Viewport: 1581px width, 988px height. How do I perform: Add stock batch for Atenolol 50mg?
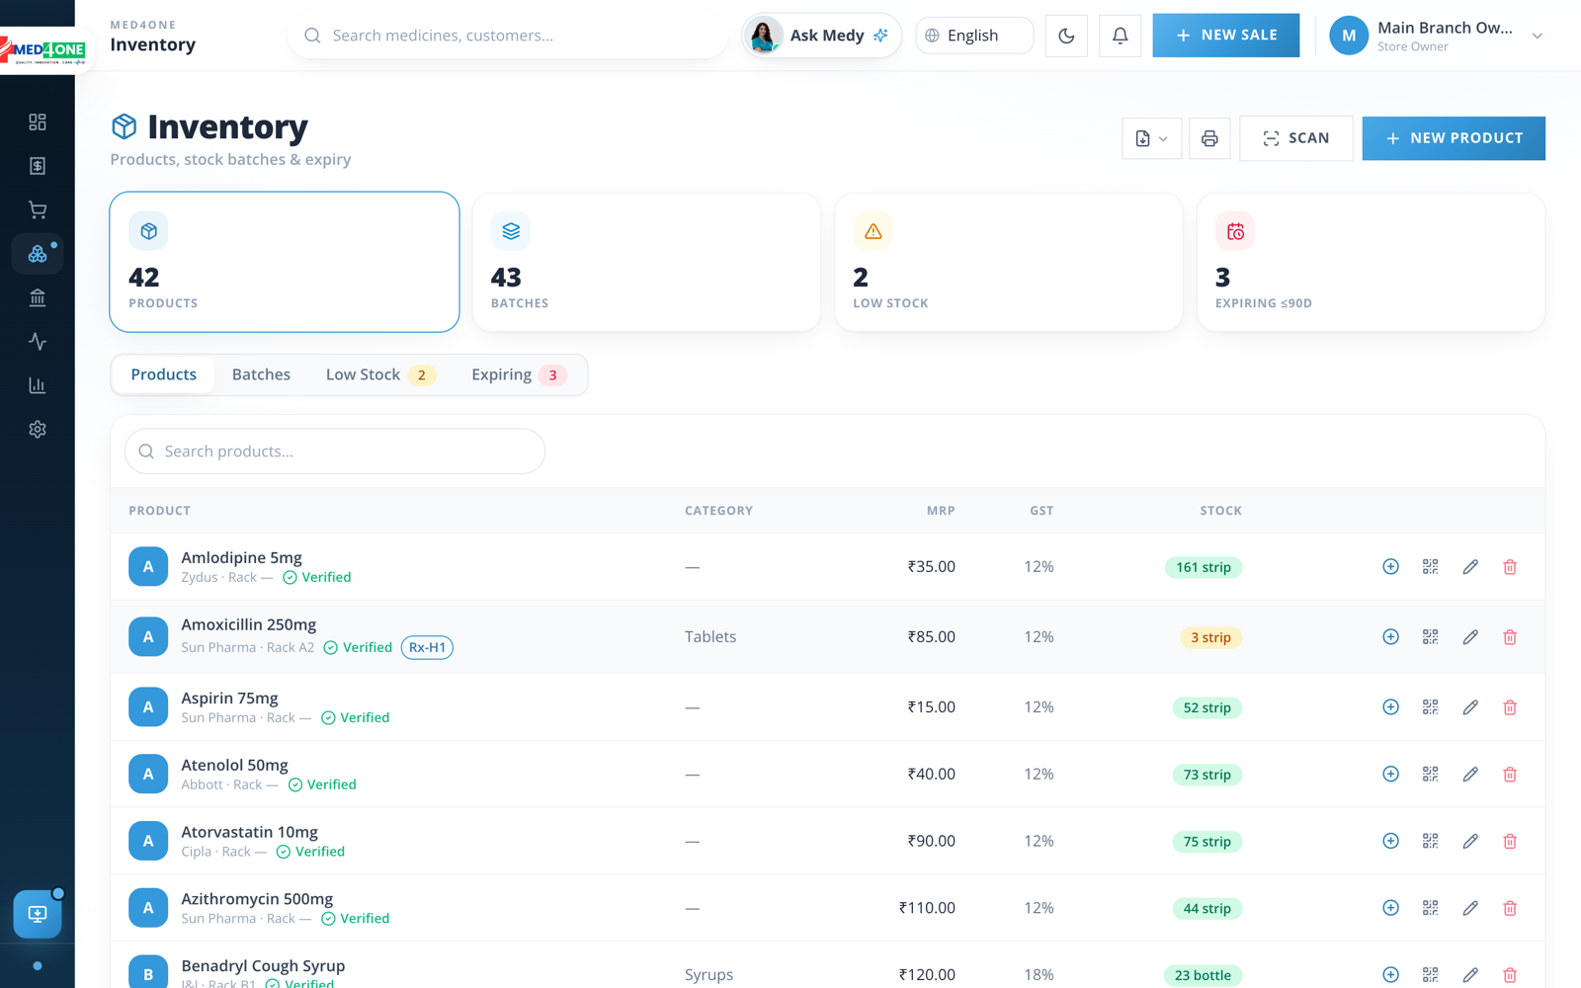(1390, 774)
